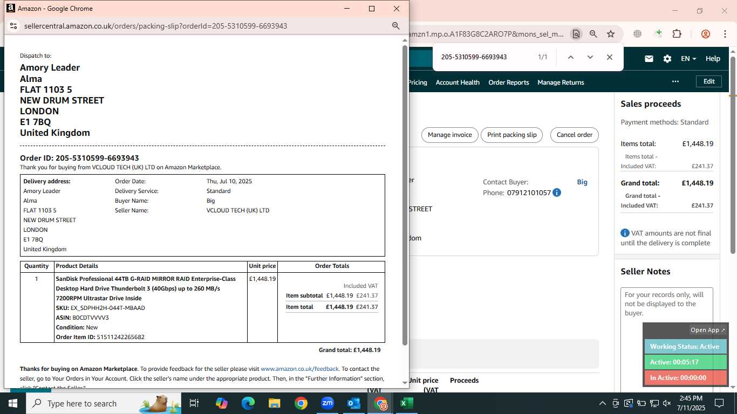Click the zoom magnifier icon in packing slip popup address bar
Viewport: 737px width, 414px height.
pyautogui.click(x=395, y=26)
